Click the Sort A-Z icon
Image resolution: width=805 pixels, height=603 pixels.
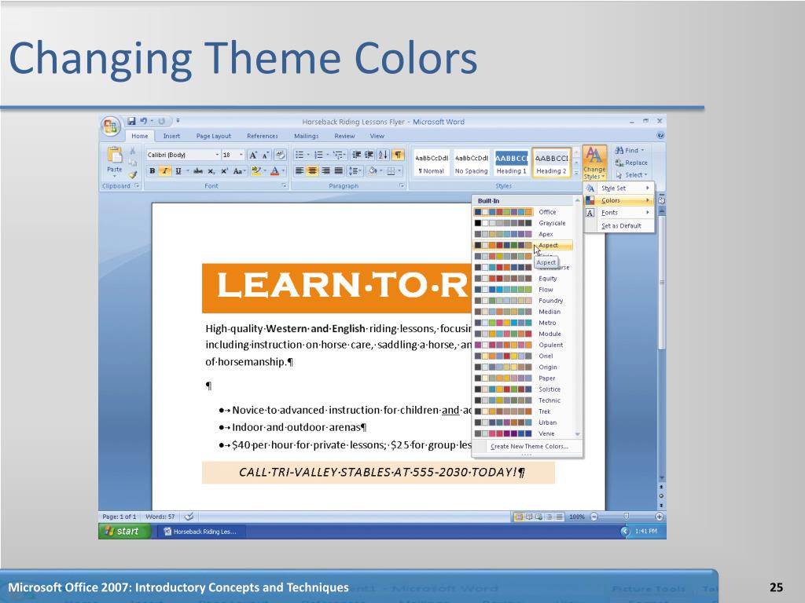coord(383,155)
